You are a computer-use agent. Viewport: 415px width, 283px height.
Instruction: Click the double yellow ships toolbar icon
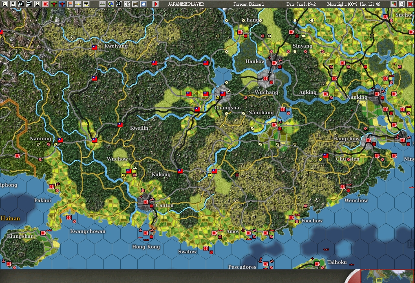tap(86, 4)
